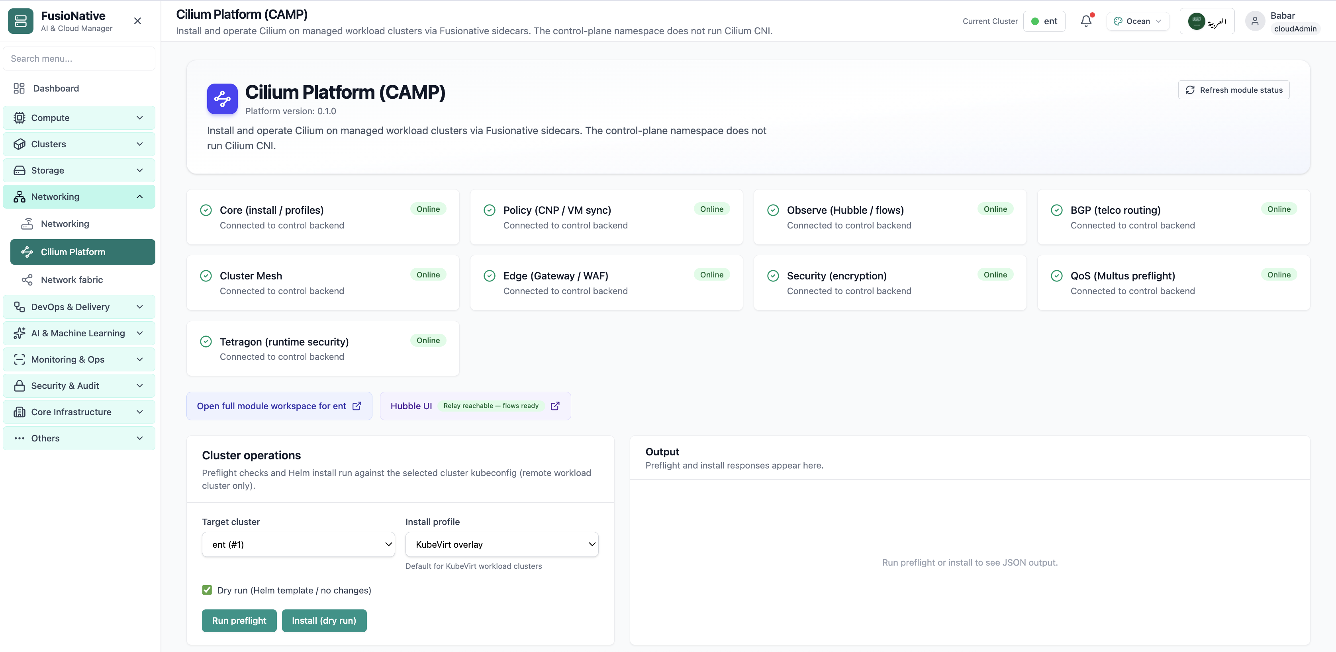Click the QoS (Multus preflight) card
Image resolution: width=1336 pixels, height=652 pixels.
[1173, 283]
